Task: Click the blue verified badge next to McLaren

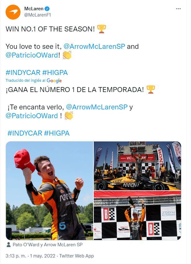Action: click(47, 9)
